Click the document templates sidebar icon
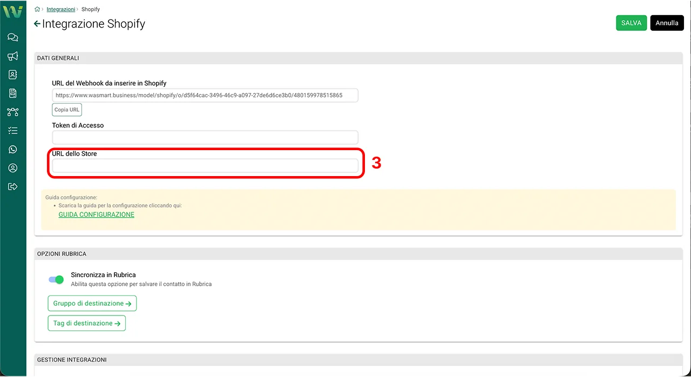 click(x=13, y=93)
